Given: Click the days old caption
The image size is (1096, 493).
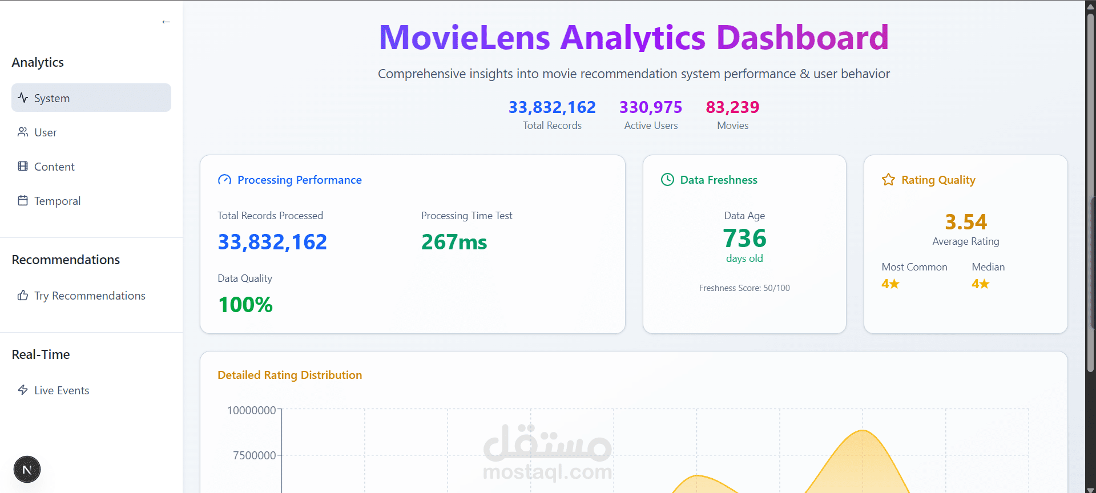Looking at the screenshot, I should [x=744, y=258].
